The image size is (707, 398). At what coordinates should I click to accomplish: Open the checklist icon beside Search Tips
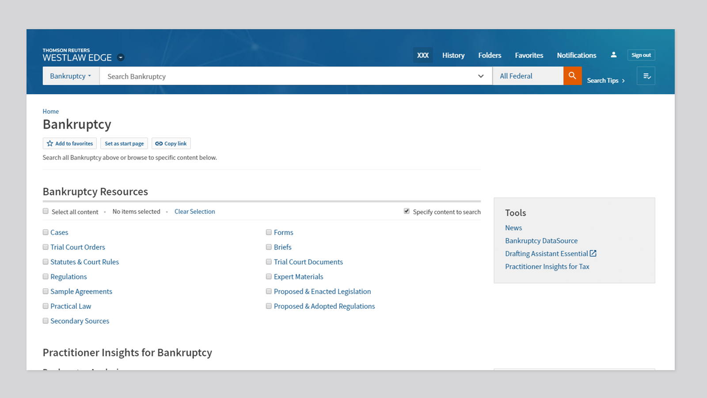646,76
